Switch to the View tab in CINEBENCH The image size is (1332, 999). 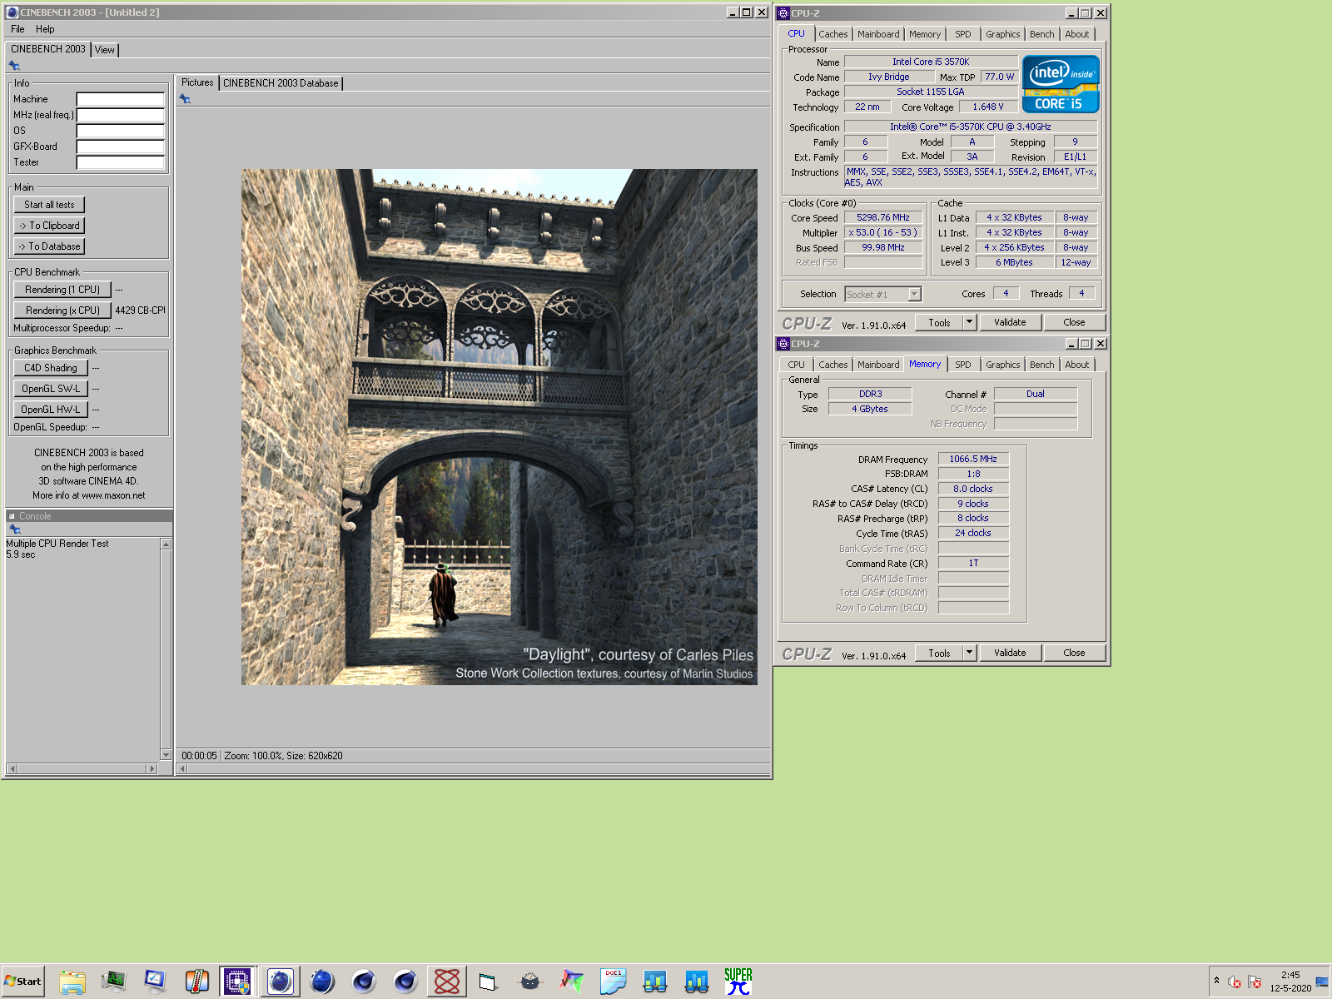(x=105, y=50)
